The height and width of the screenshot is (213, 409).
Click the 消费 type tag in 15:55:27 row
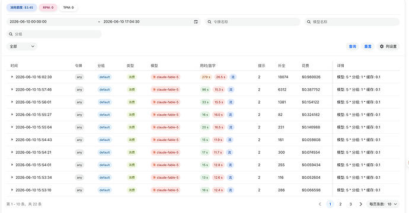(132, 115)
